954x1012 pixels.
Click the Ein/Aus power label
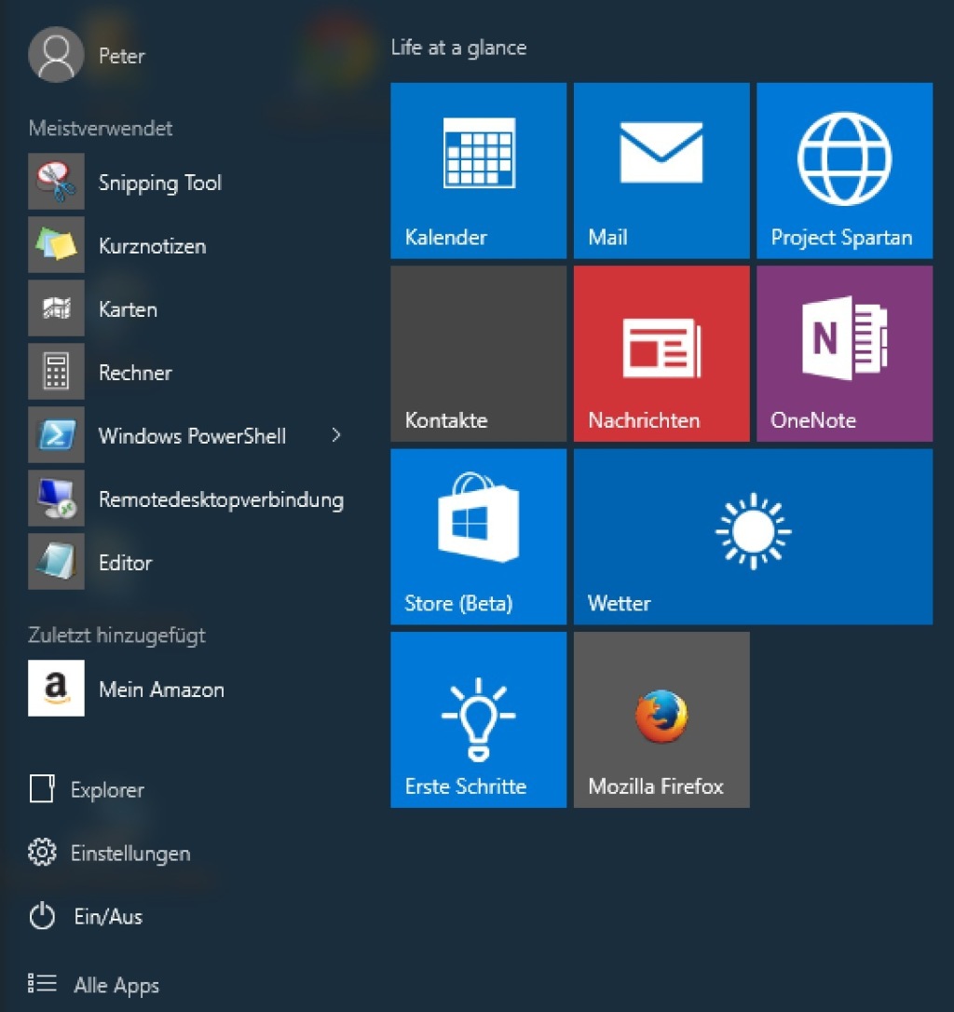[108, 916]
